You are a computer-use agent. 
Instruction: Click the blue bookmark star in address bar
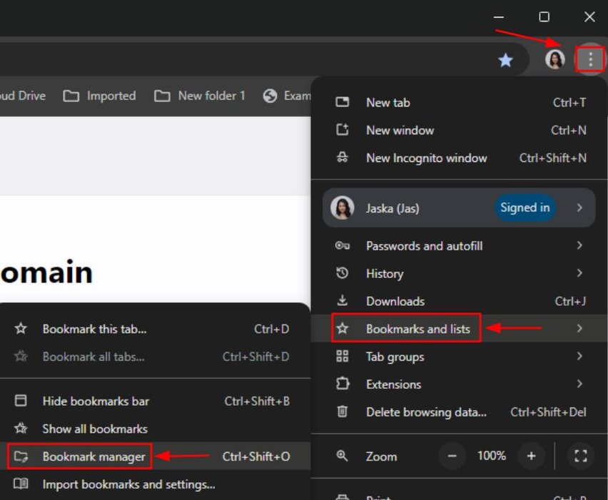(505, 60)
